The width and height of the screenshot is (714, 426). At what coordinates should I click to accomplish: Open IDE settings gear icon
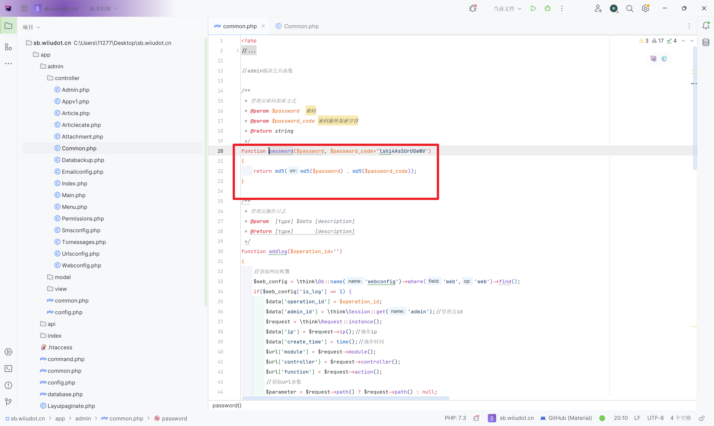click(646, 8)
